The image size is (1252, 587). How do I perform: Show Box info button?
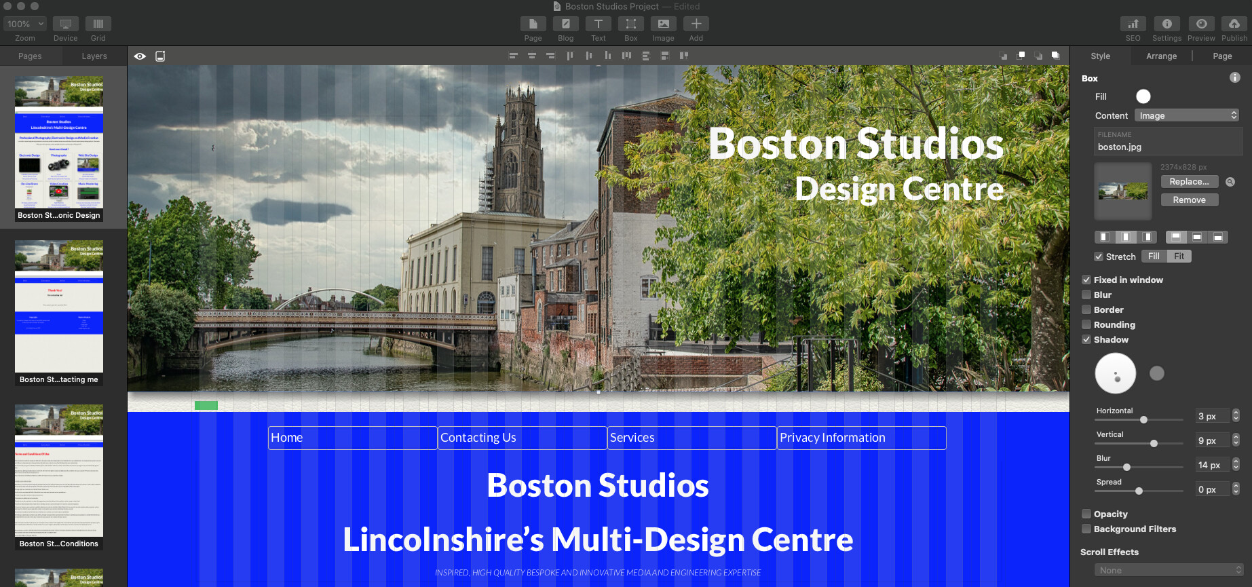point(1235,77)
